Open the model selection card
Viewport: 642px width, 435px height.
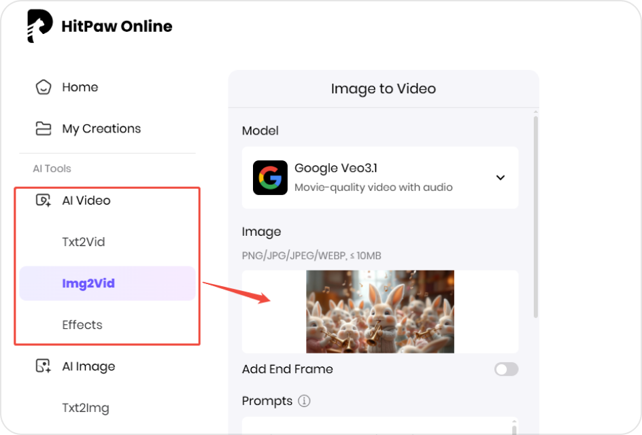379,177
